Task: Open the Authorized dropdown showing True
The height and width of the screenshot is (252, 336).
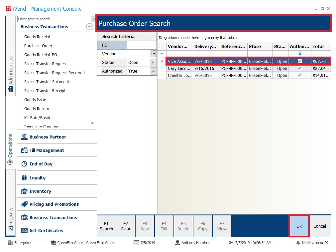Action: point(153,71)
